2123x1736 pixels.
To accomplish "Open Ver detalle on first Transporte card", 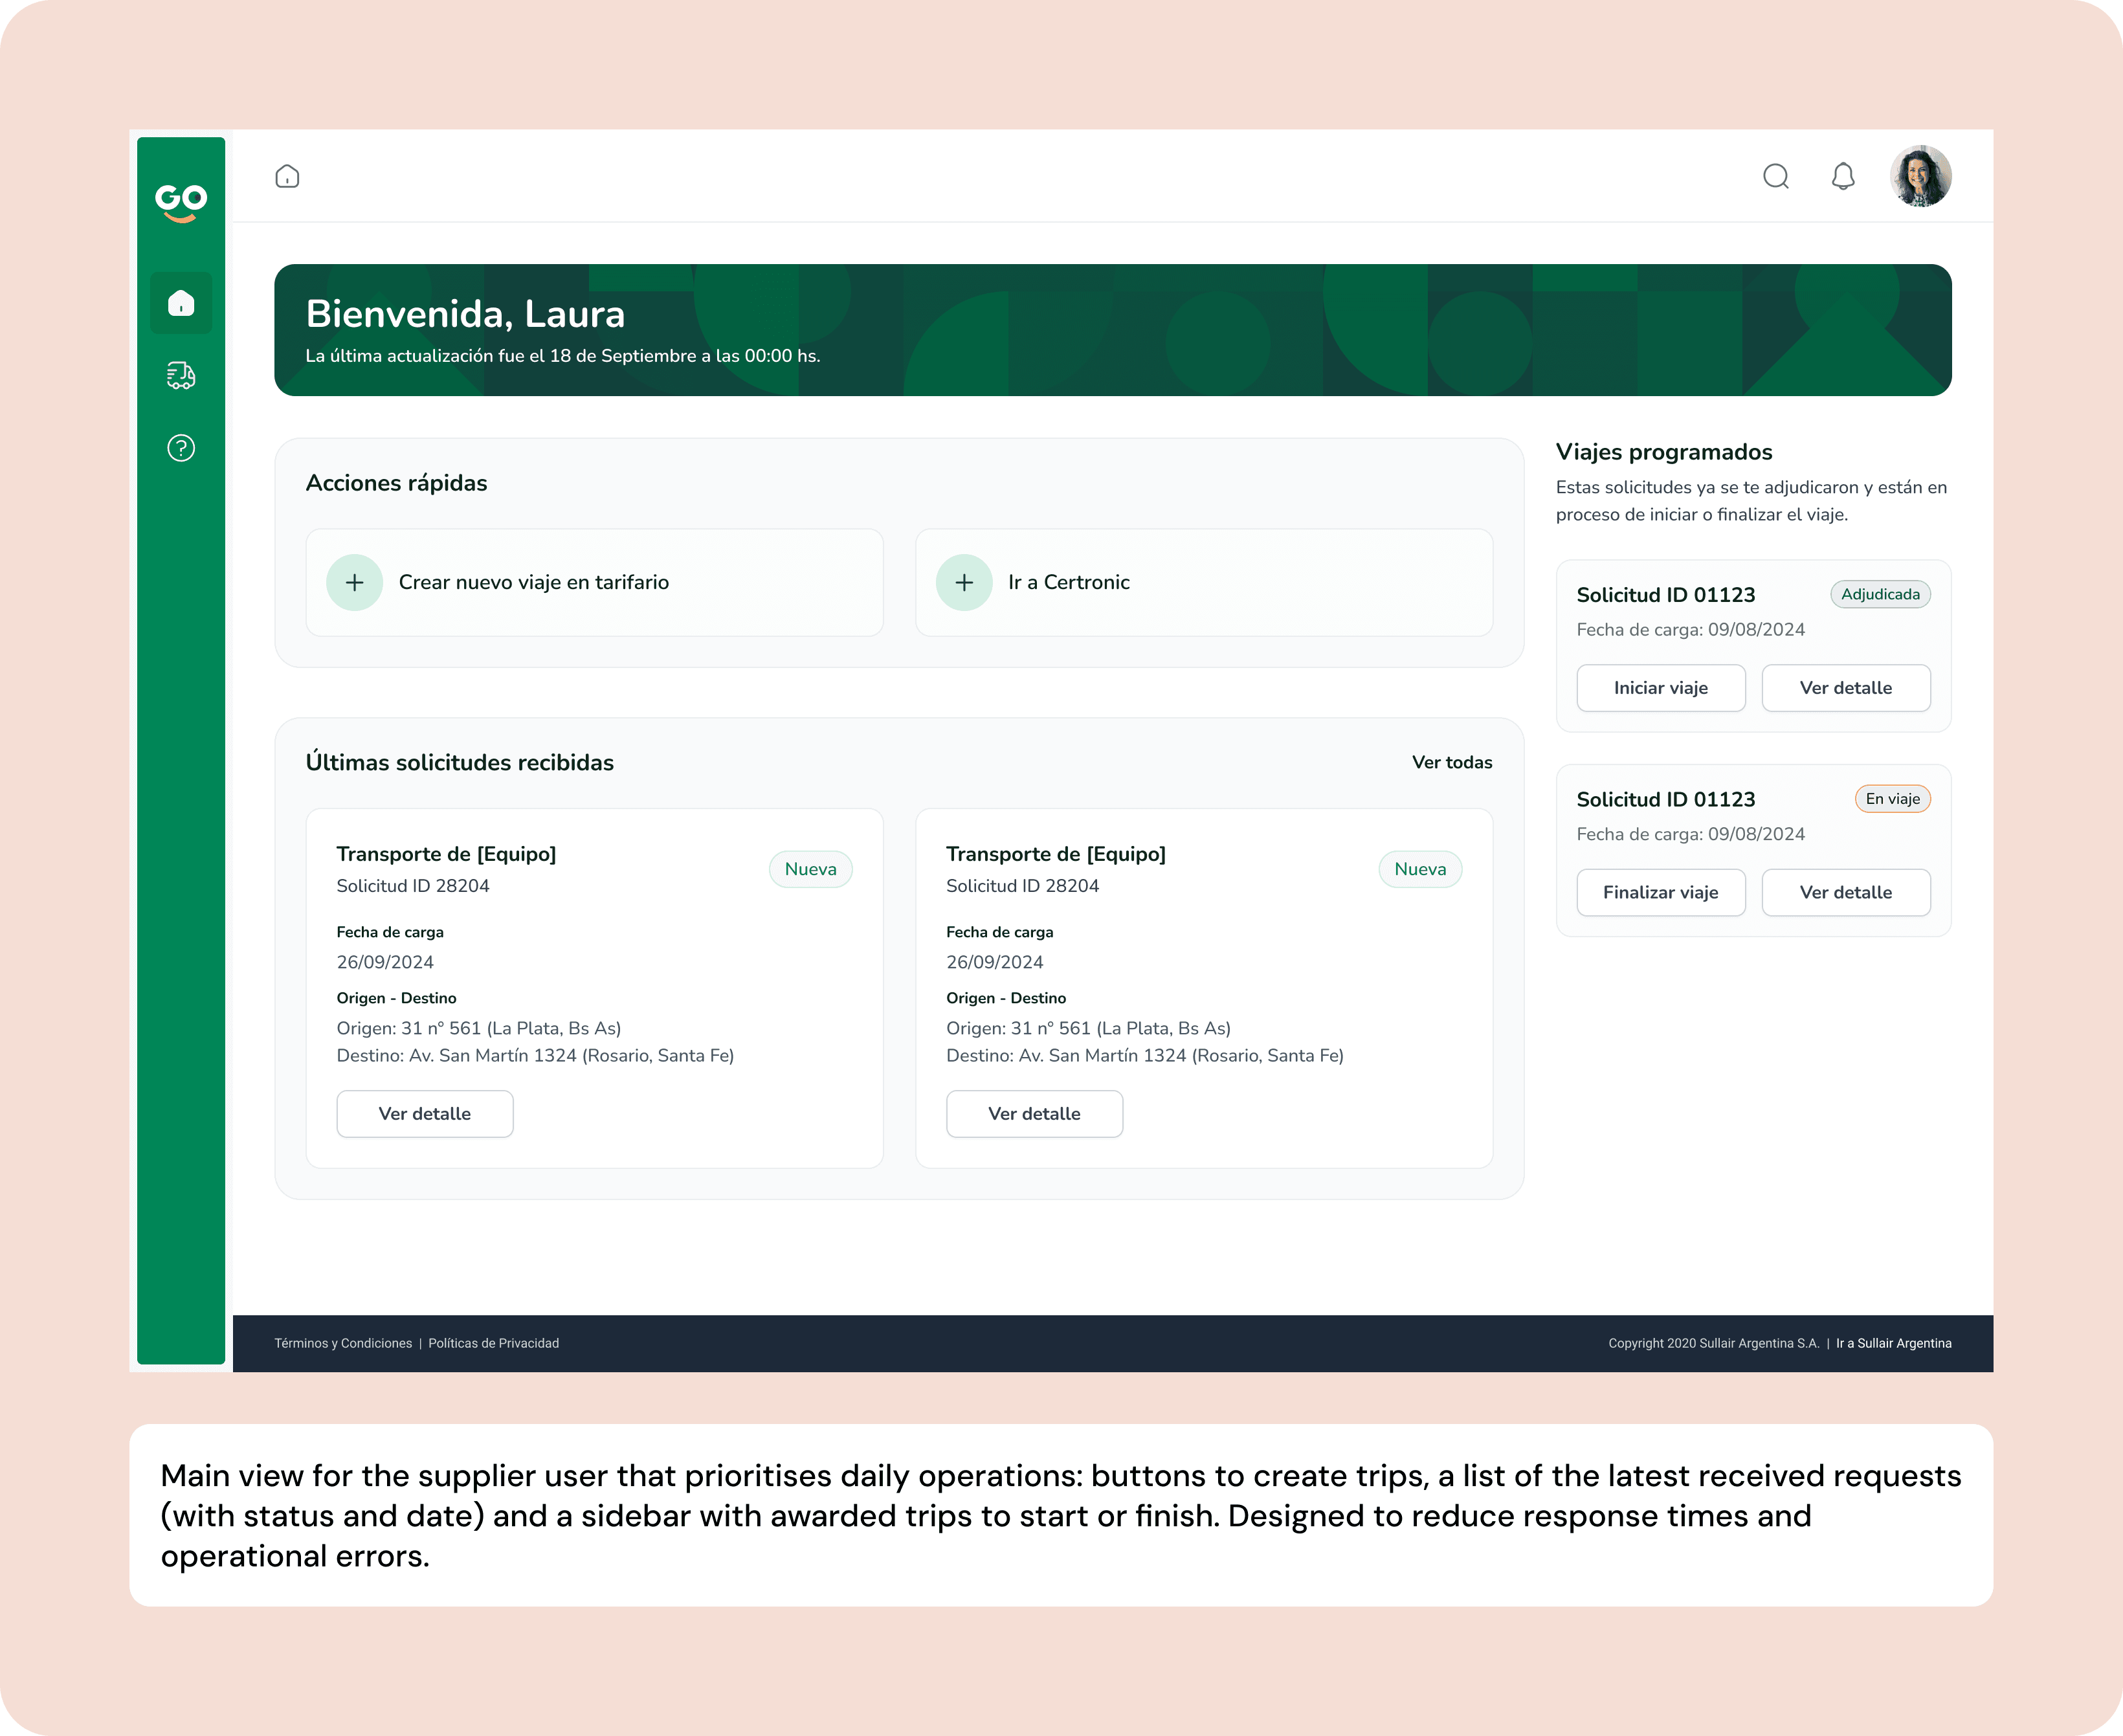I will coord(425,1114).
